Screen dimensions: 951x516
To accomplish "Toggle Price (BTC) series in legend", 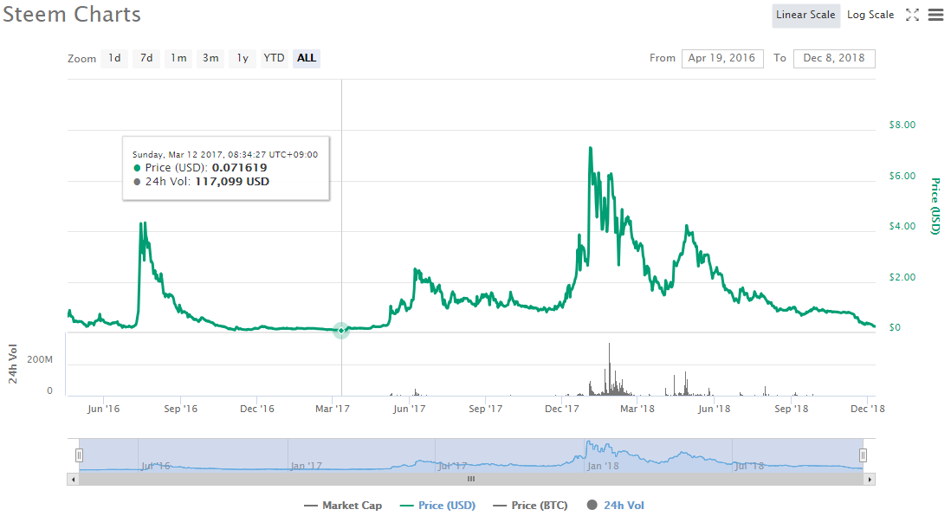I will tap(531, 505).
